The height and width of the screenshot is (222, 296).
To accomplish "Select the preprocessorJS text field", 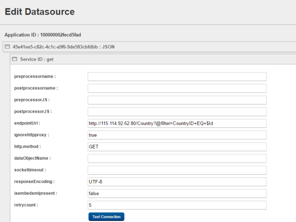I will point(177,100).
